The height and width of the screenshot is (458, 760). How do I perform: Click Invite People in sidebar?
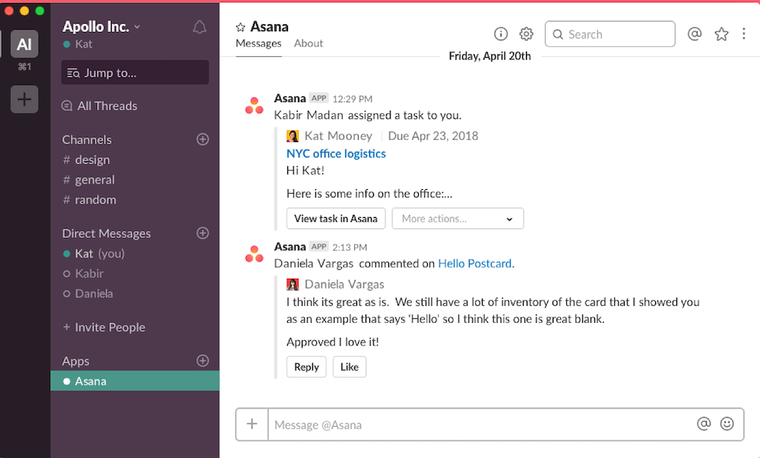click(104, 327)
